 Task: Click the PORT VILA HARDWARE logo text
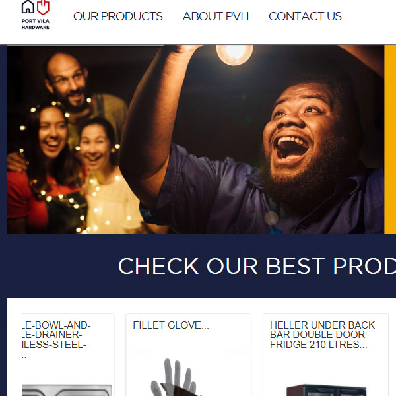(36, 24)
